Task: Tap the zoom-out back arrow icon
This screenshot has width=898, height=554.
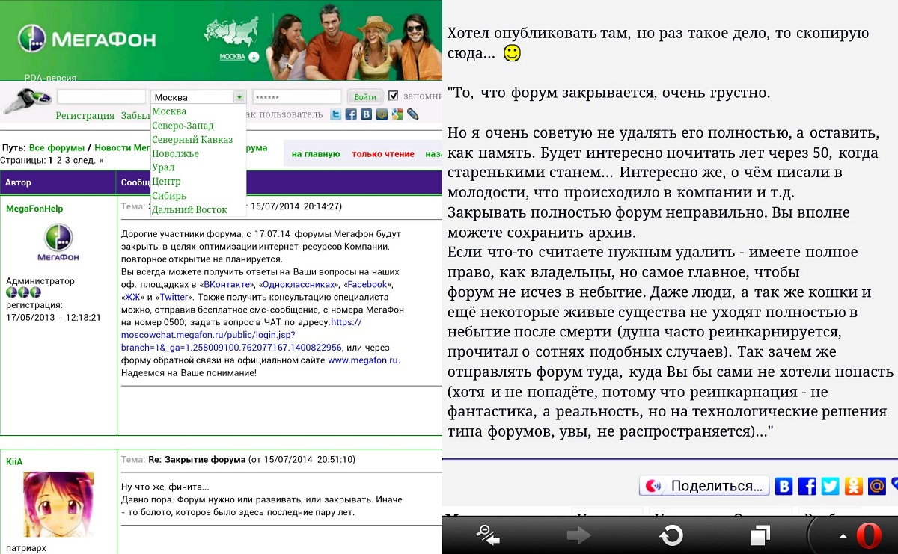Action: pos(489,535)
